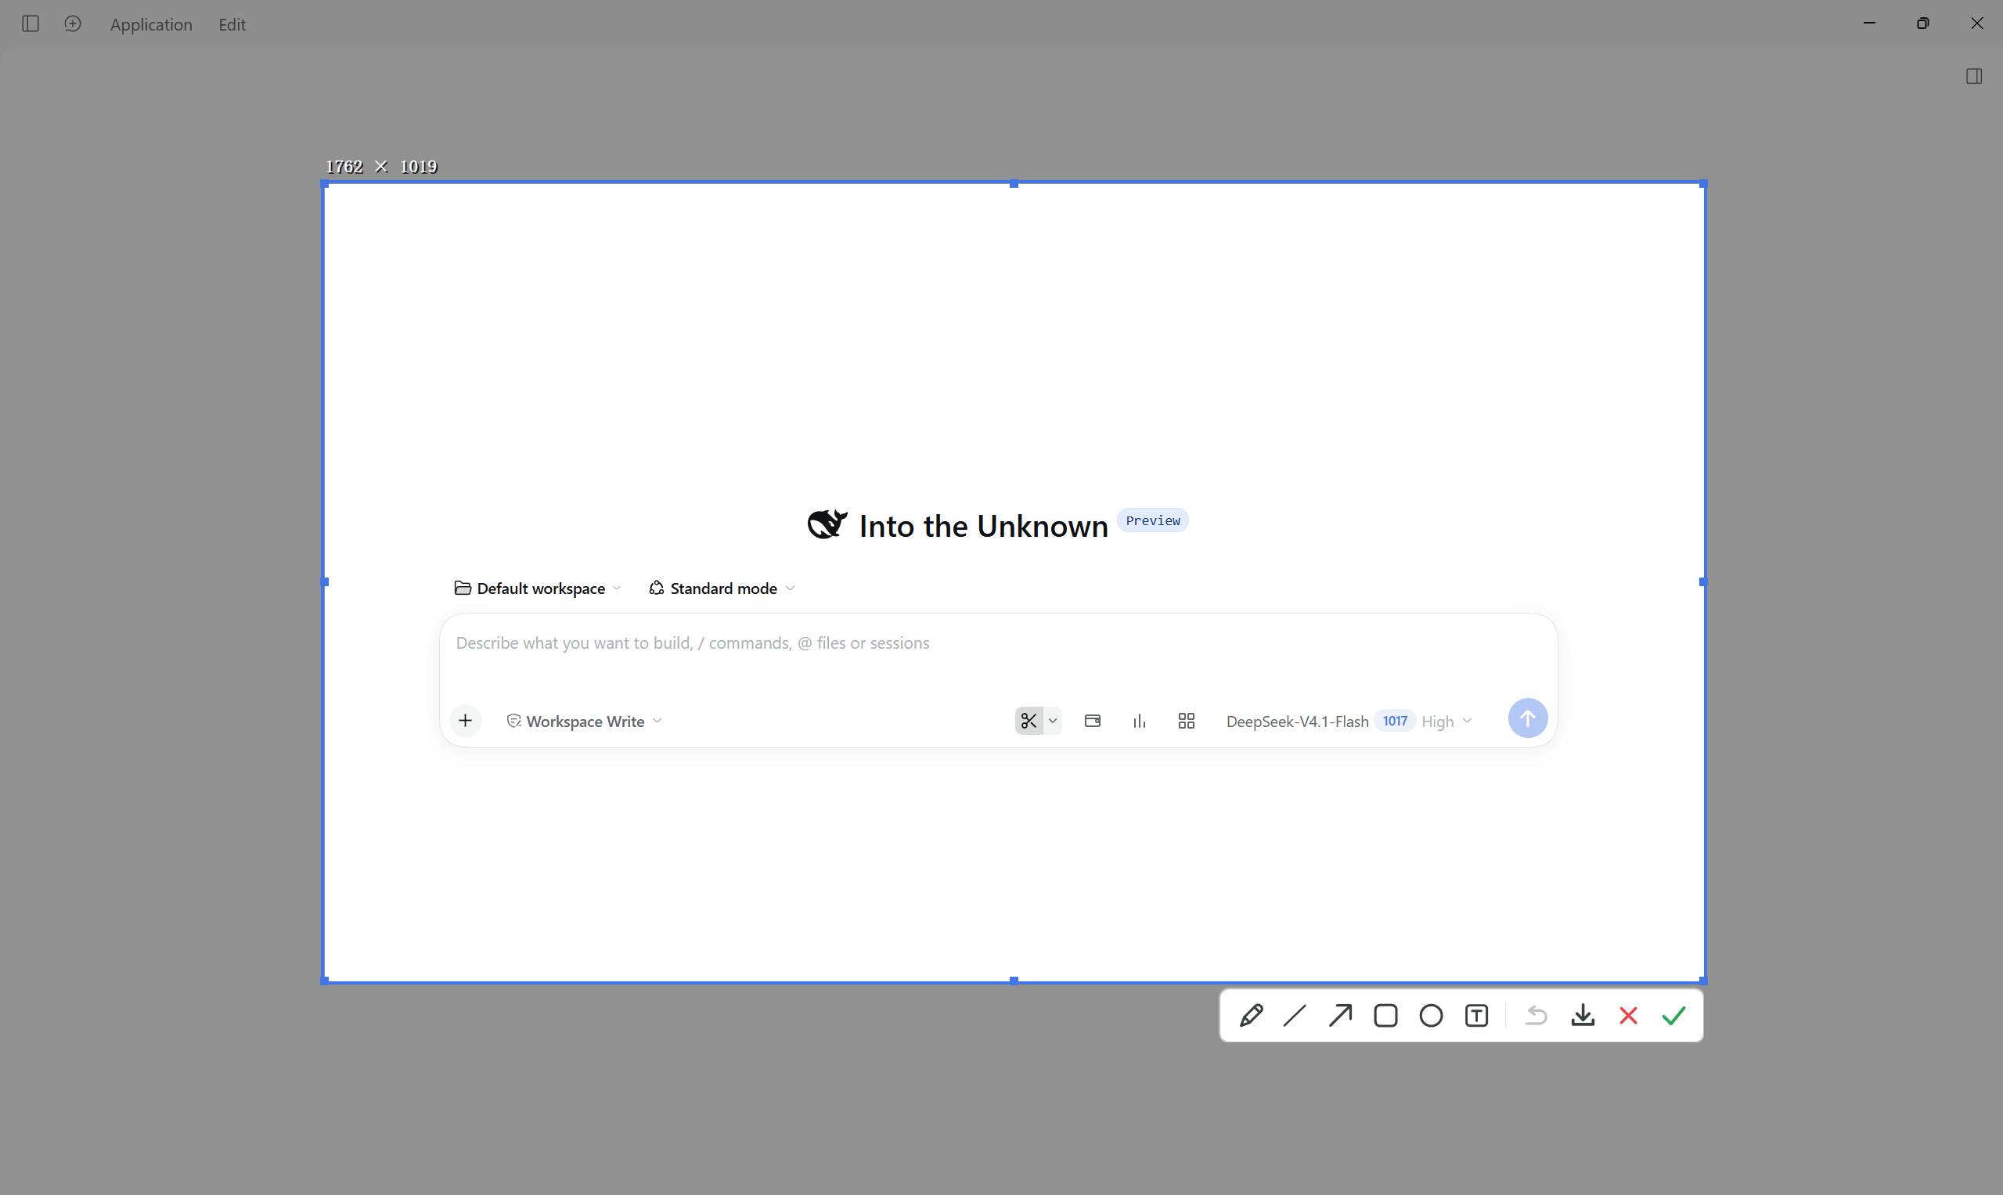Viewport: 2003px width, 1195px height.
Task: Open the High reasoning level dropdown
Action: [x=1446, y=722]
